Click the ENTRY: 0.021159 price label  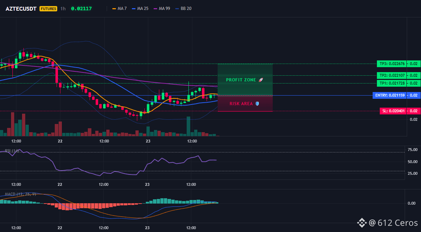[389, 95]
